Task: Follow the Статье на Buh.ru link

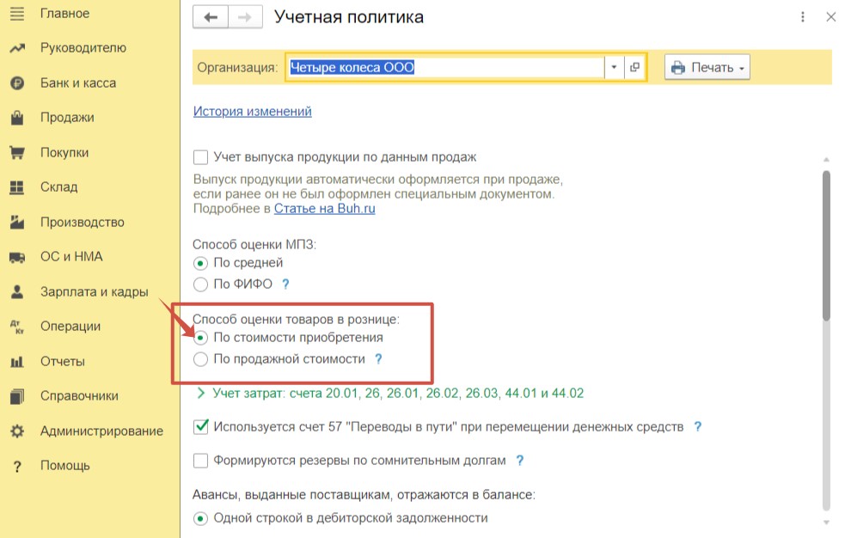Action: coord(324,209)
